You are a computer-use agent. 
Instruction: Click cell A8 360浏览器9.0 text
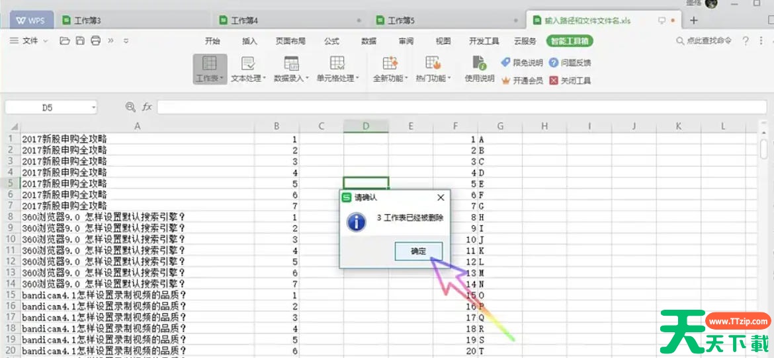coord(137,217)
